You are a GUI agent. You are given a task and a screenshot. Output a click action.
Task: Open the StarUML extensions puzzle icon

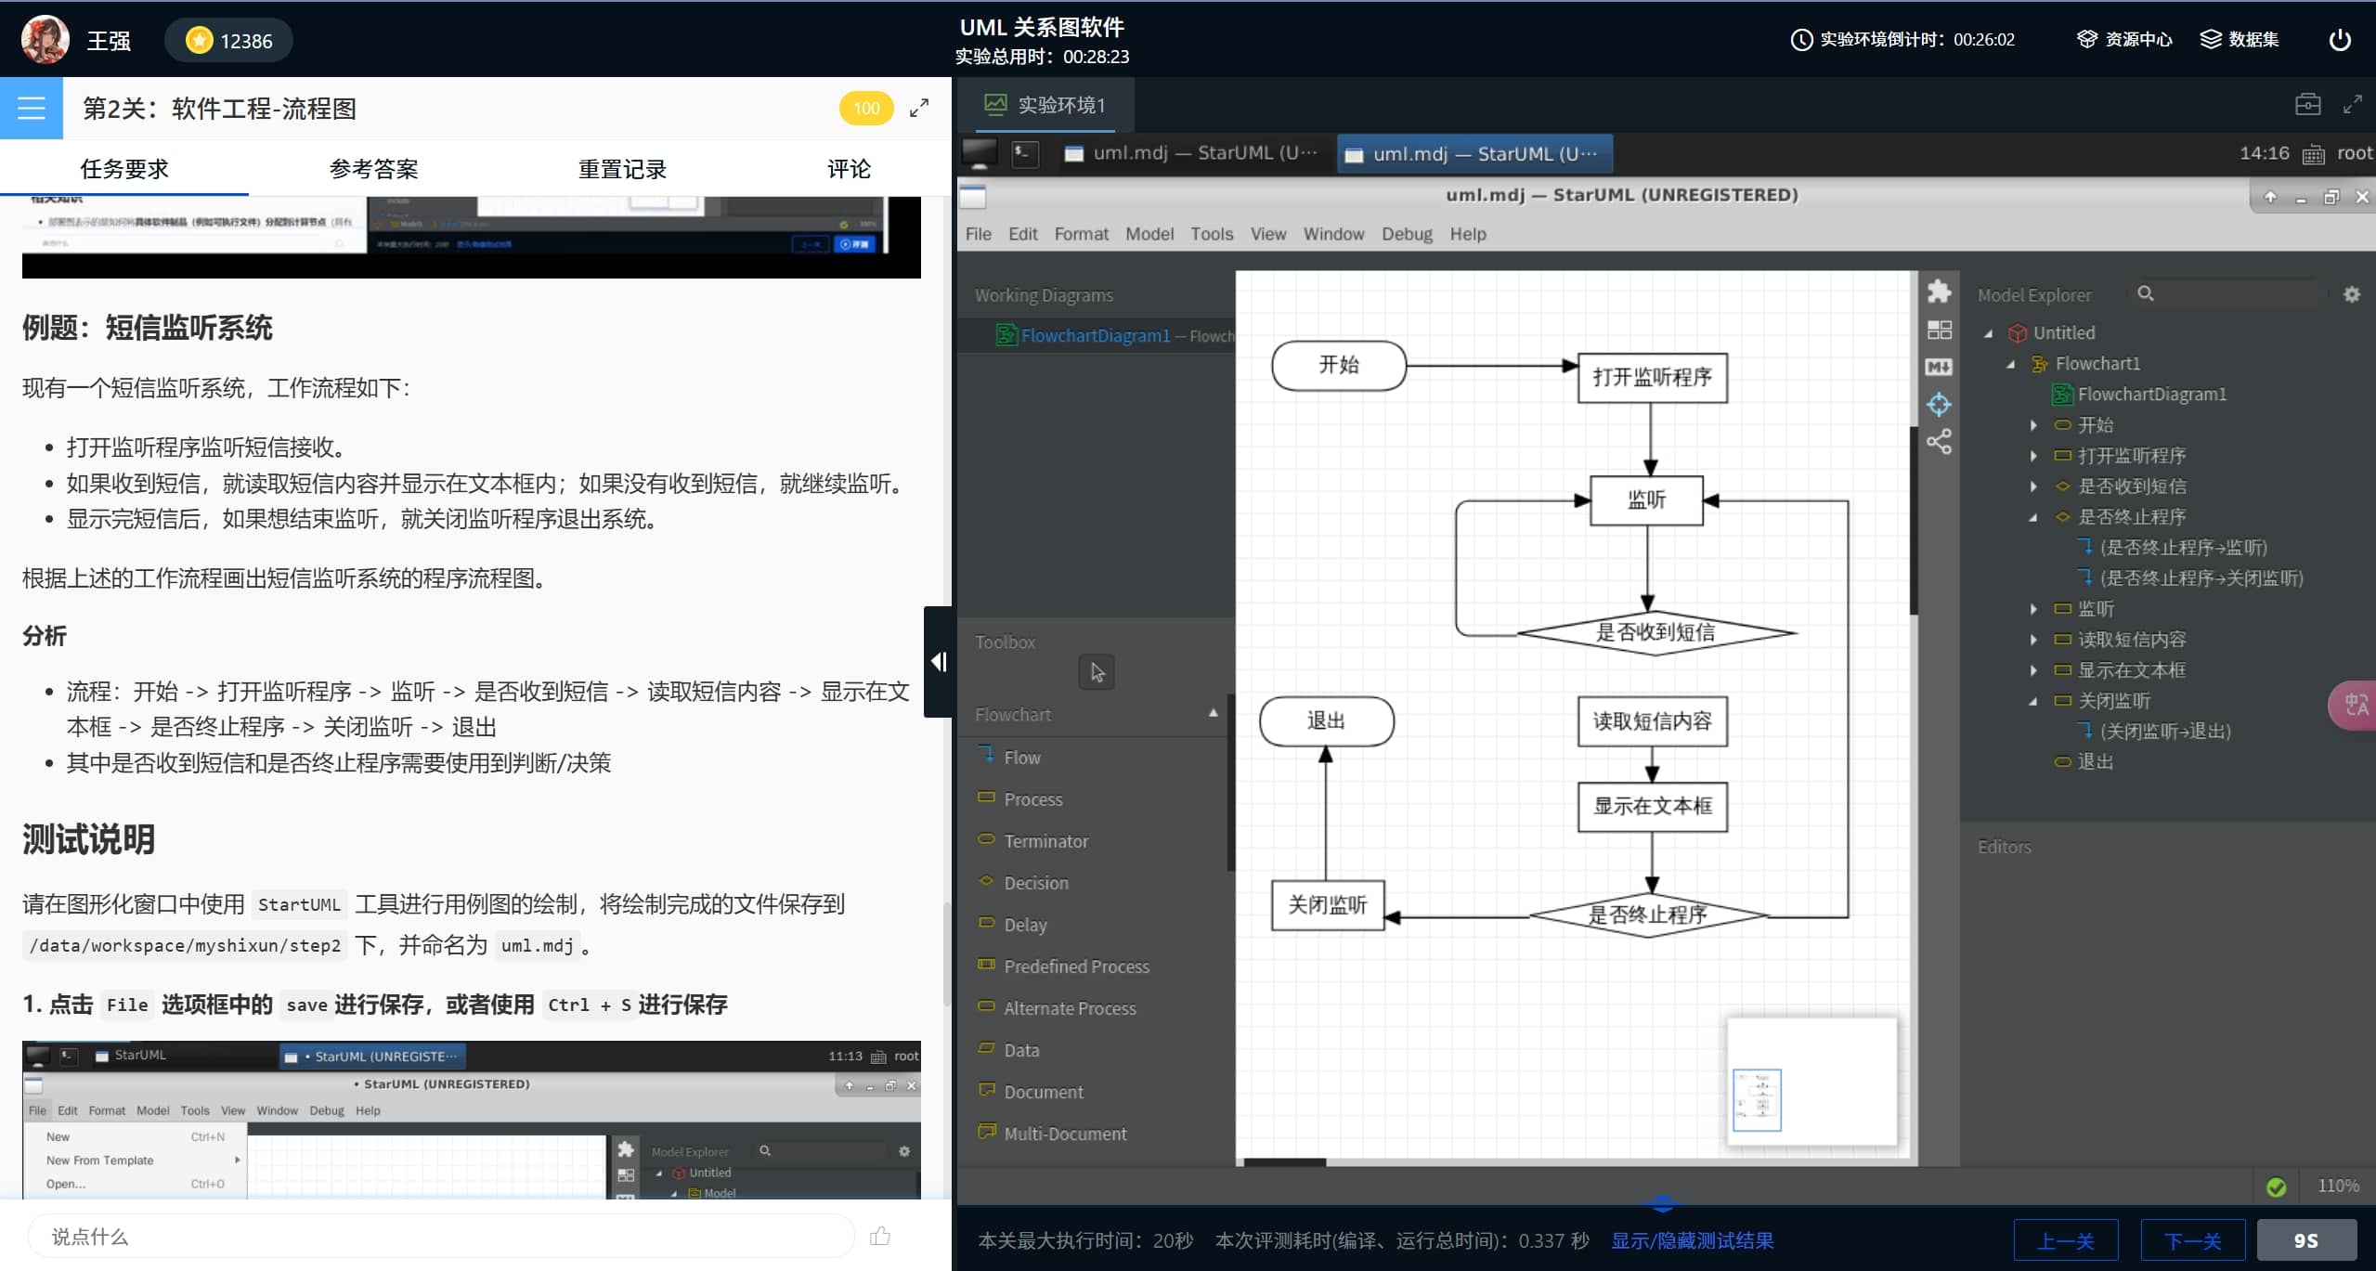(1939, 292)
